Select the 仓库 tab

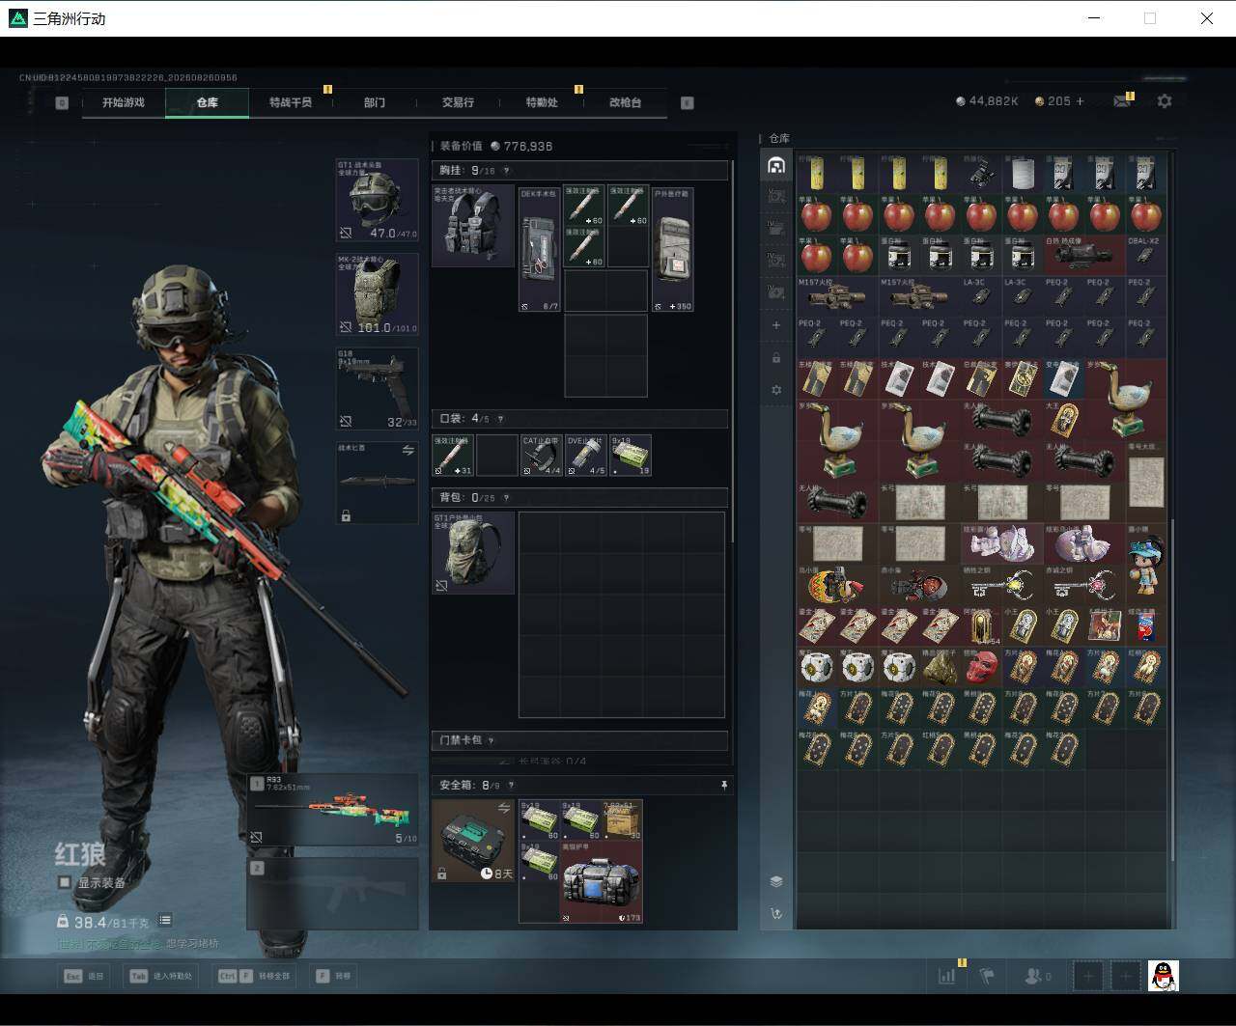[x=207, y=102]
